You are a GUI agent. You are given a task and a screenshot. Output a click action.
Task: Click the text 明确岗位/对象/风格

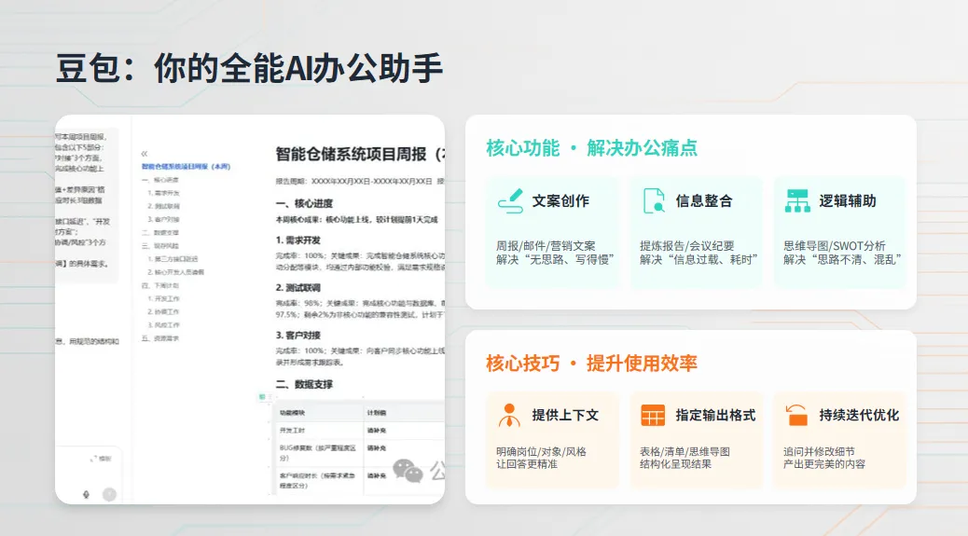coord(542,451)
